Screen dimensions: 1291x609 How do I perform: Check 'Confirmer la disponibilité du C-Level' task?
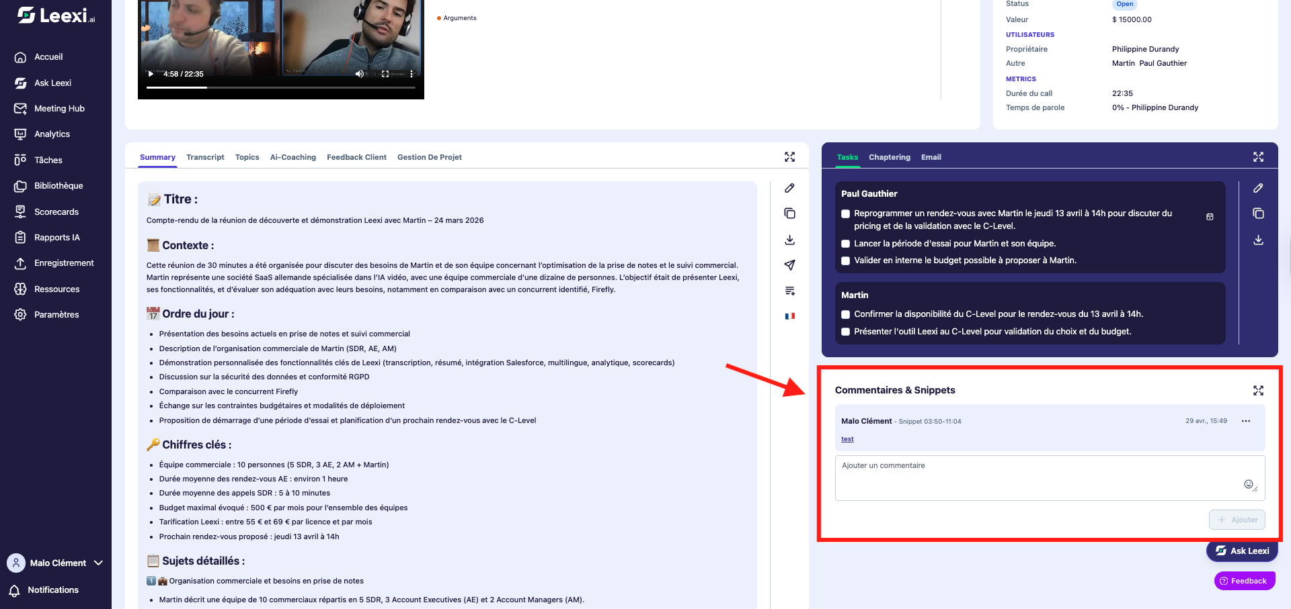[846, 314]
